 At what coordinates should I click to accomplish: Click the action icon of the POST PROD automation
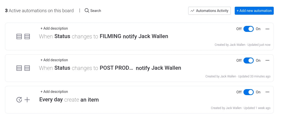(x=27, y=68)
